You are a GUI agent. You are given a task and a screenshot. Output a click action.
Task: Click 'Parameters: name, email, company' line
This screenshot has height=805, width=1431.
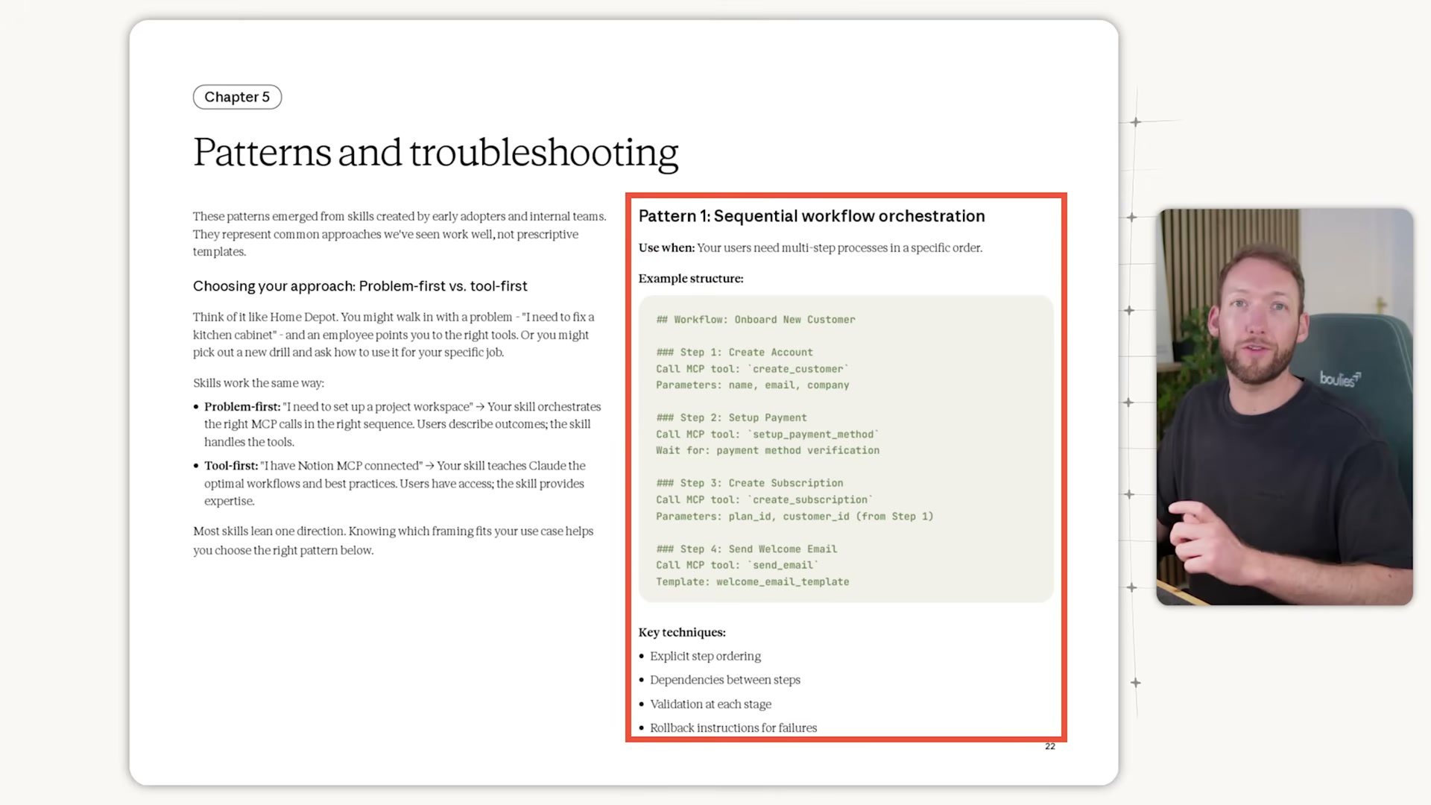[x=753, y=385]
